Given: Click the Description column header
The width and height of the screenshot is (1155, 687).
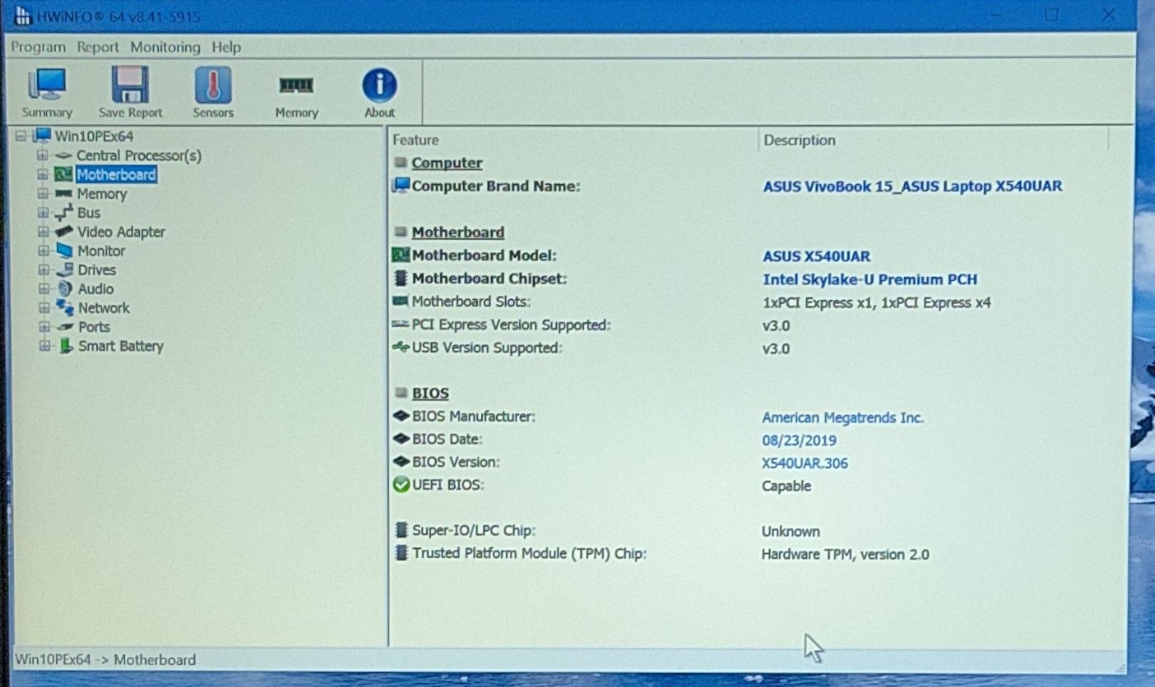Looking at the screenshot, I should [933, 141].
